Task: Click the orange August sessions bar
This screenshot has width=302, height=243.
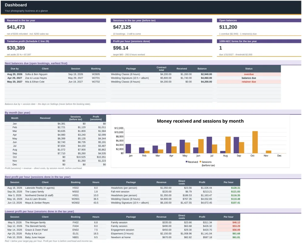Action: point(228,145)
